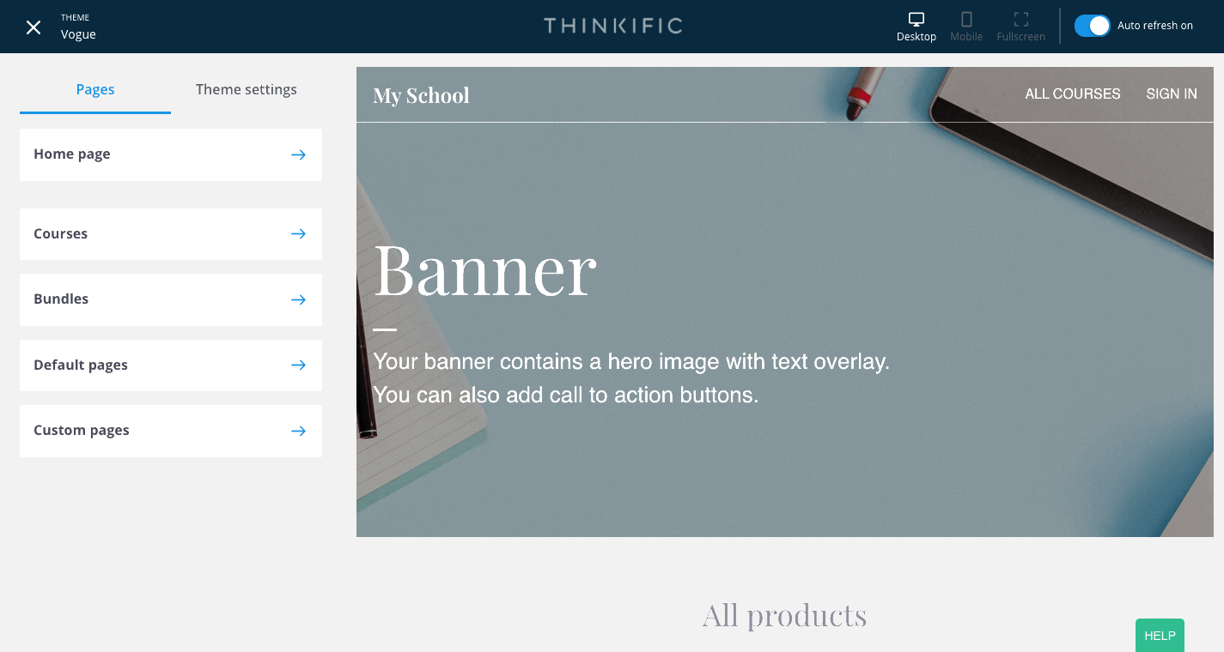
Task: Click the Custom pages label
Action: click(82, 431)
